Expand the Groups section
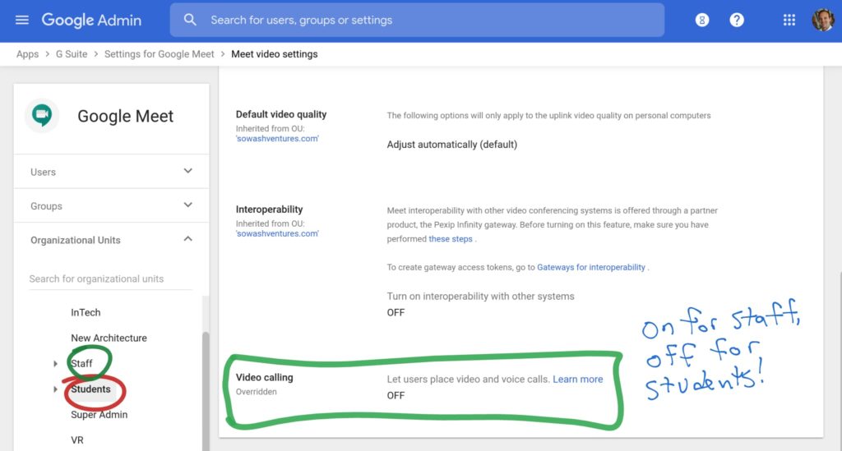Screen dimensions: 842x451 [111, 206]
